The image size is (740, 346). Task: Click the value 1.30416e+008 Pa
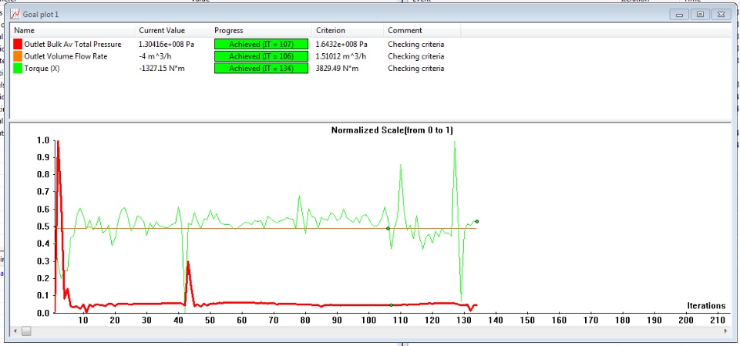click(166, 45)
